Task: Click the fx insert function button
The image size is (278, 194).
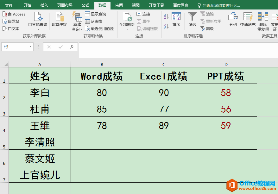Action: click(72, 47)
